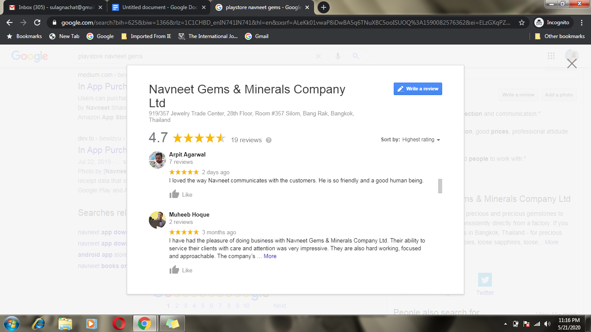Open Arpit Agarwal's profile name link

point(187,154)
